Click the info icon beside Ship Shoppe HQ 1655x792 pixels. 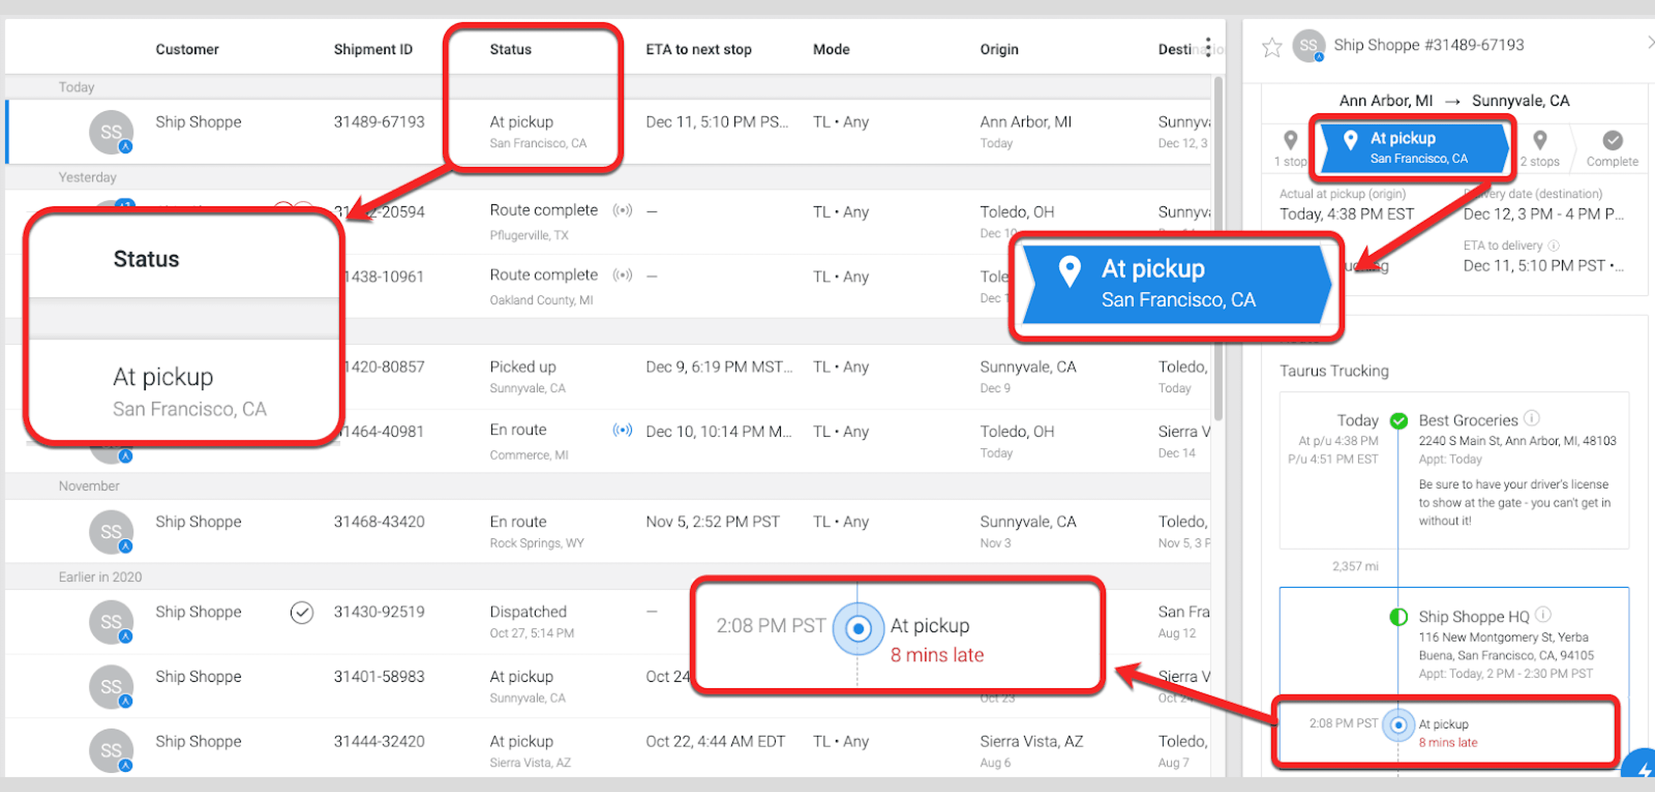(1543, 615)
